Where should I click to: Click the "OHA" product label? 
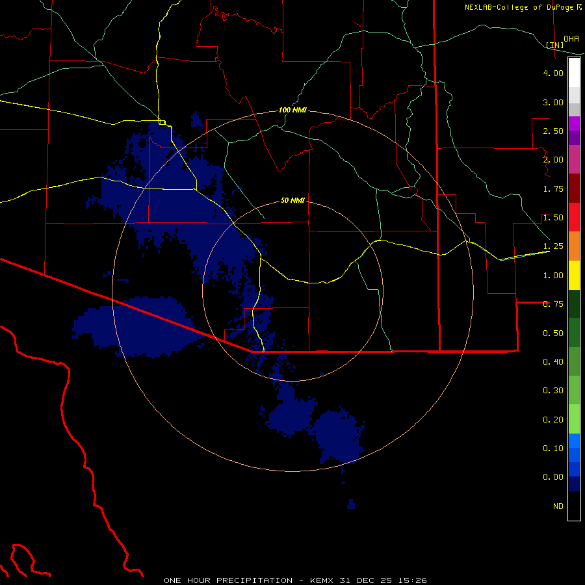[571, 39]
